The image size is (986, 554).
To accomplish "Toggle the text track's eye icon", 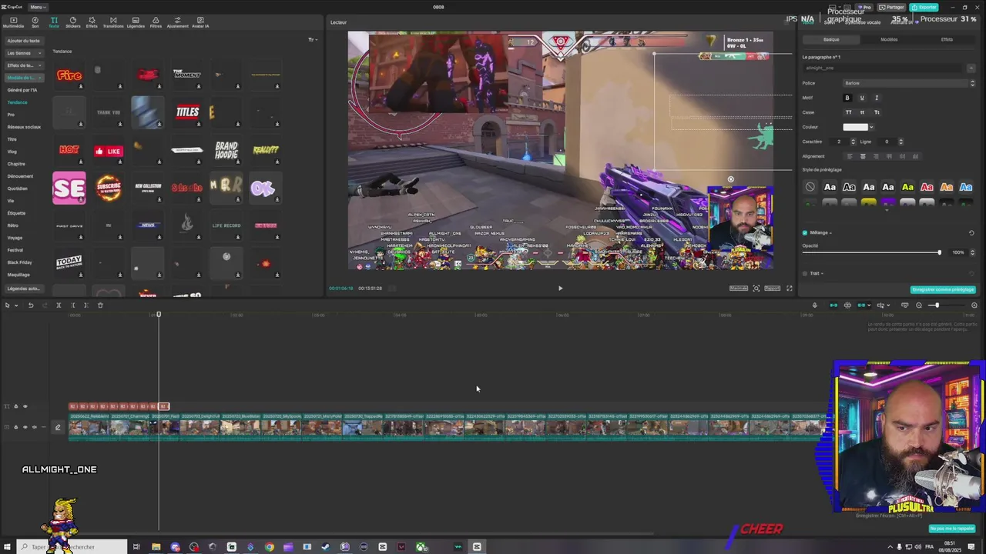I will 25,406.
